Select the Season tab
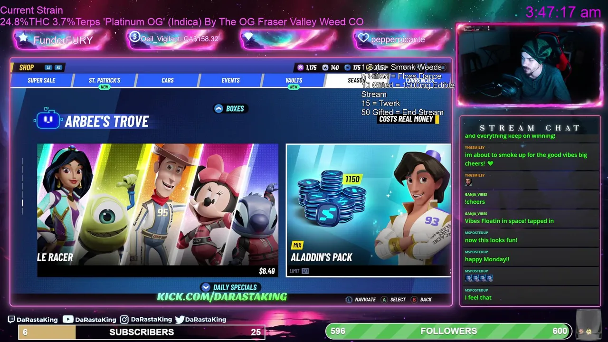This screenshot has height=342, width=608. 356,80
